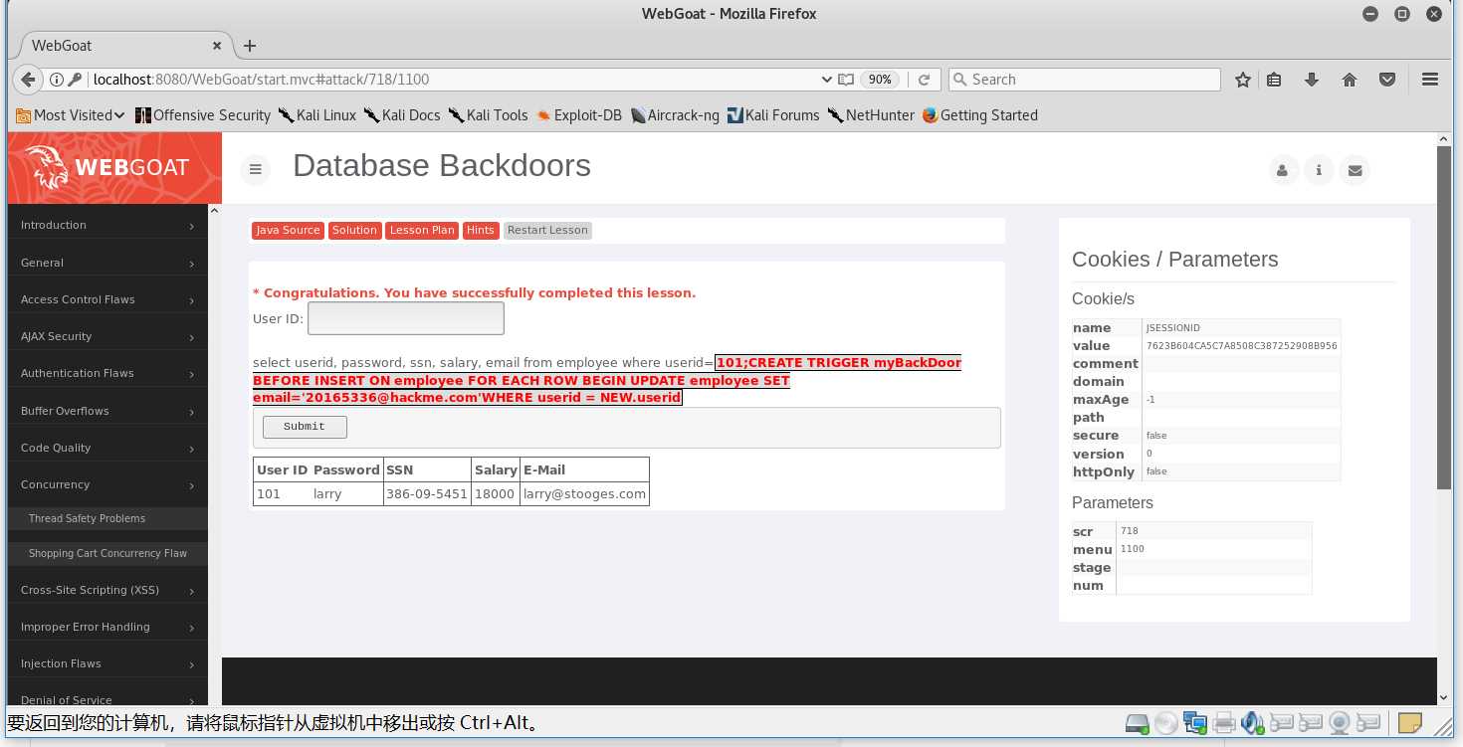Open the URL history dropdown arrow
Screen dimensions: 1463x747
point(826,80)
